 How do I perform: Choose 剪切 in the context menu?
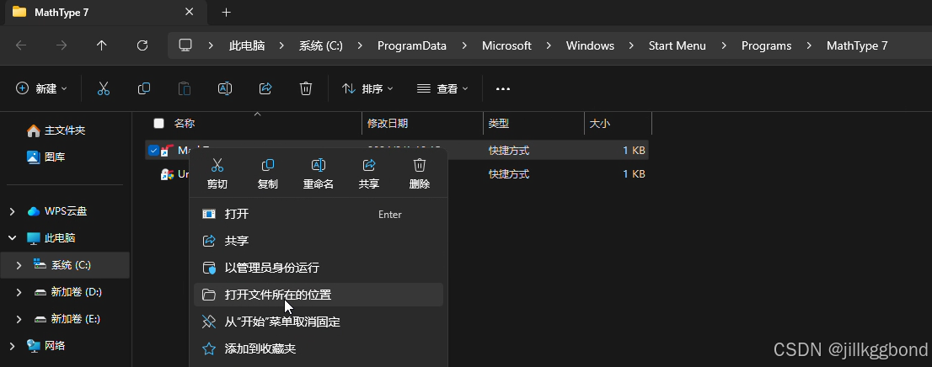tap(217, 174)
